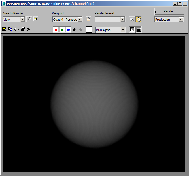Click the Render button
Viewport: 189px width, 176px height.
(x=169, y=11)
